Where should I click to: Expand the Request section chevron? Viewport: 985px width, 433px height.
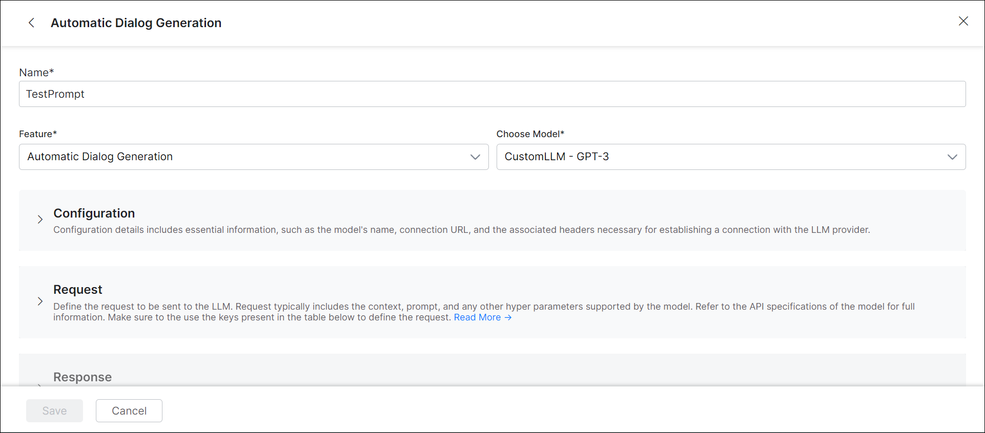tap(40, 301)
